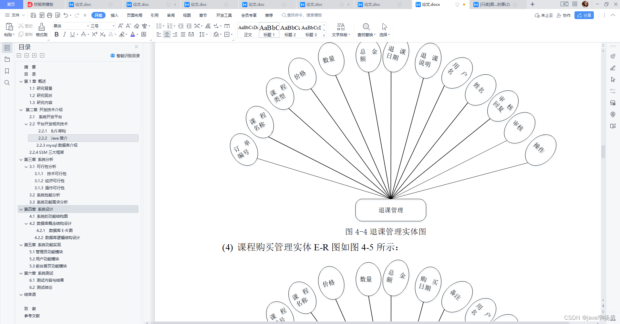Open the bullet list dropdown arrow
Screen dimensions: 620x324
[x=163, y=26]
